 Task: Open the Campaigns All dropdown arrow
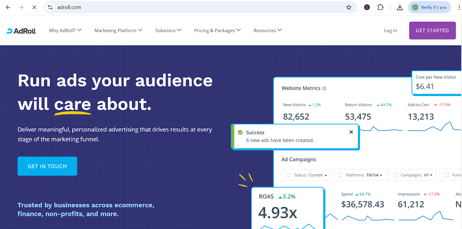pyautogui.click(x=431, y=175)
